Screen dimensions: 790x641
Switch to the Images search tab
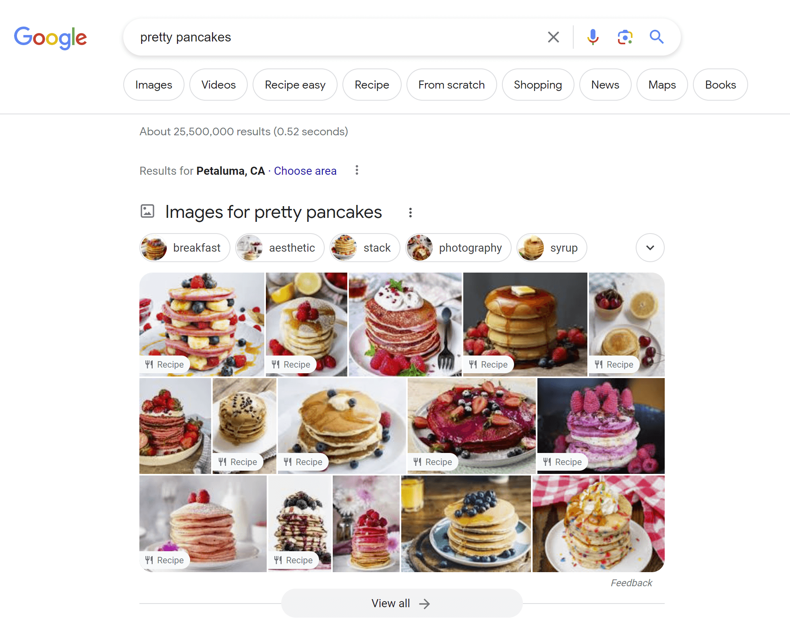point(153,85)
